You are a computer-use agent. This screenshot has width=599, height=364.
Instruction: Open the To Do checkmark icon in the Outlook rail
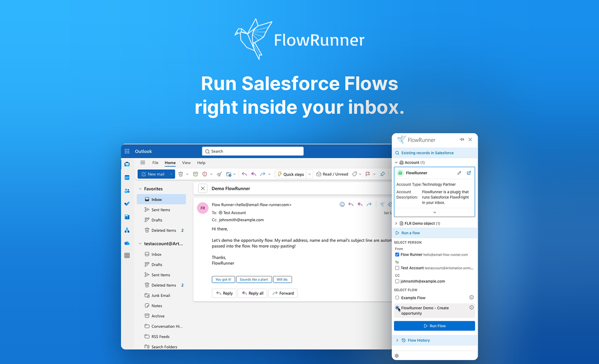pyautogui.click(x=127, y=204)
